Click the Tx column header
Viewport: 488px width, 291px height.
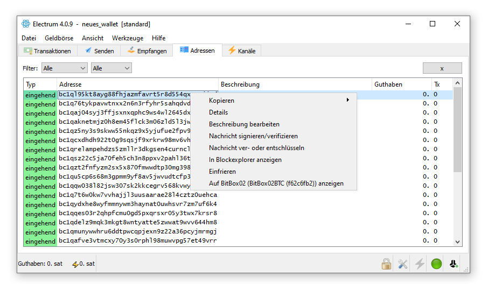442,84
